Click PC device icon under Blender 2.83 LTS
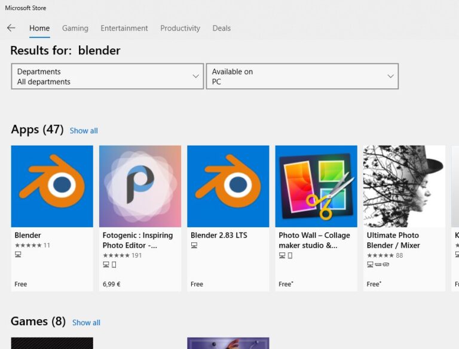The width and height of the screenshot is (459, 349). 194,245
